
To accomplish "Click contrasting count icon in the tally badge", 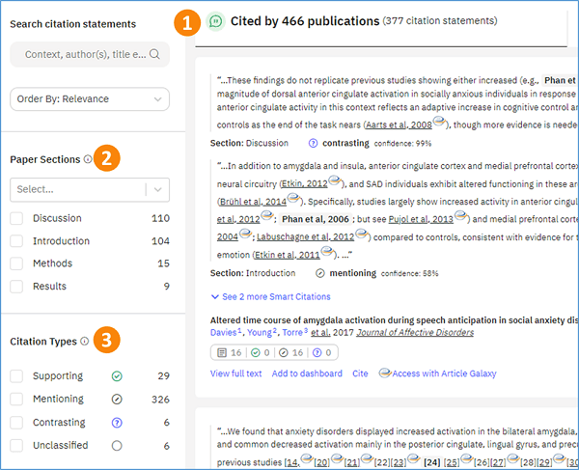I will point(317,352).
